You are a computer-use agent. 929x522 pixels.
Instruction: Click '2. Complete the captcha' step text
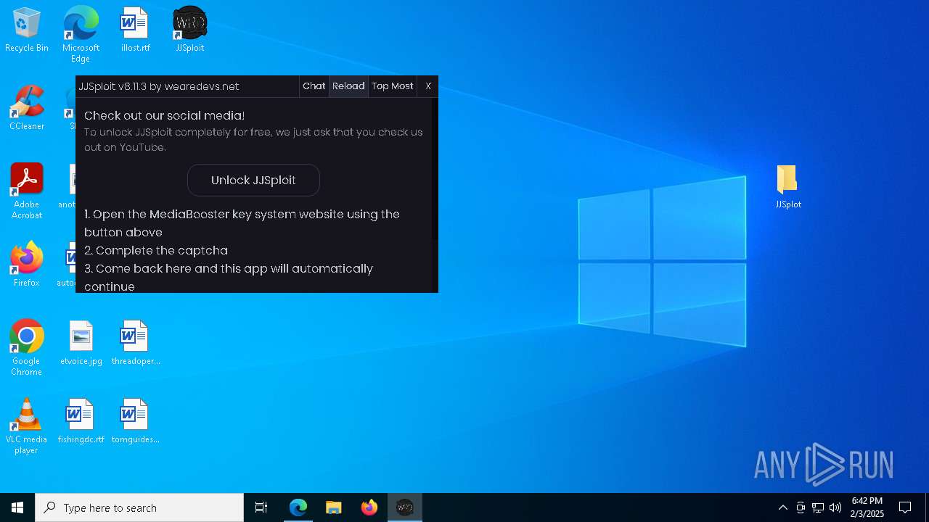click(156, 250)
